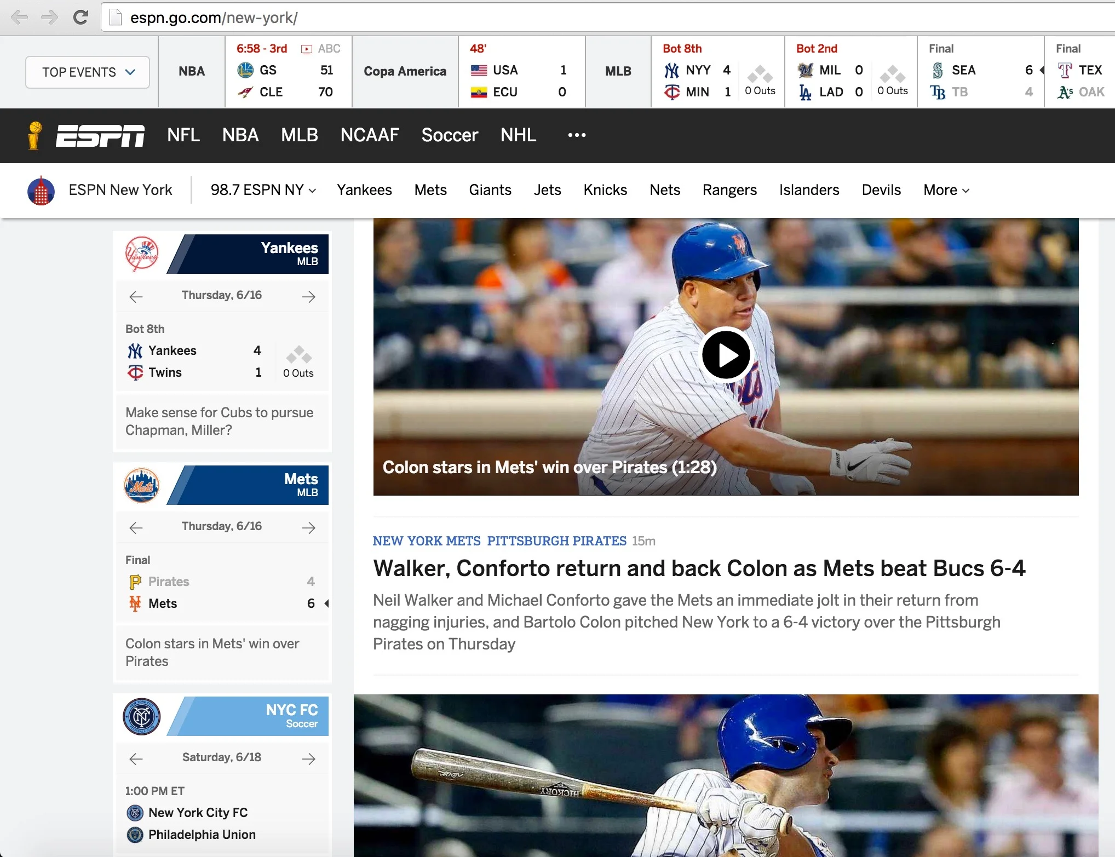This screenshot has width=1115, height=857.
Task: Go to the Nets team tab
Action: point(665,190)
